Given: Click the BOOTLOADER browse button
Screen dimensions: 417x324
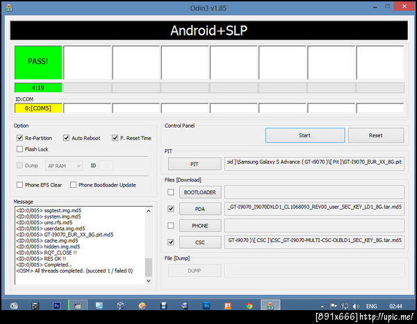Looking at the screenshot, I should pyautogui.click(x=200, y=192).
